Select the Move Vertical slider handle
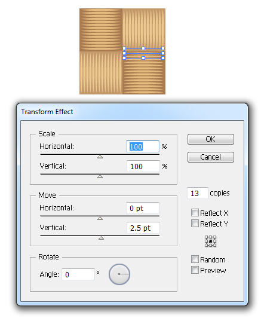Screen dimensions: 261x318 pyautogui.click(x=101, y=238)
